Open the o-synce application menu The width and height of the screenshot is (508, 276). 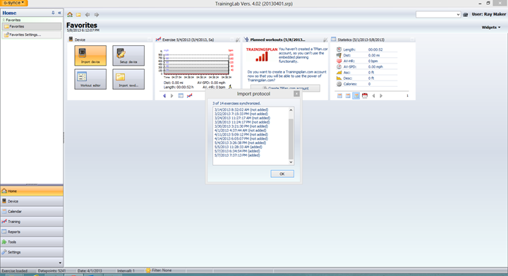pyautogui.click(x=14, y=3)
